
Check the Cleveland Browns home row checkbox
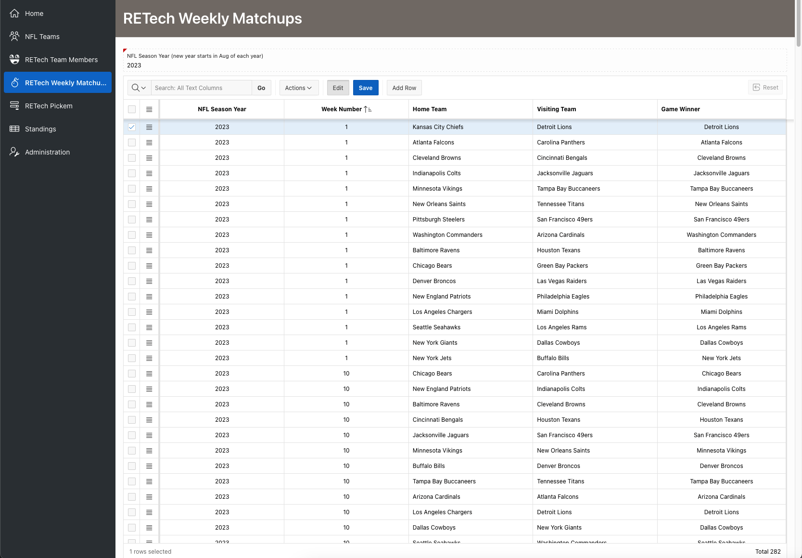(132, 158)
